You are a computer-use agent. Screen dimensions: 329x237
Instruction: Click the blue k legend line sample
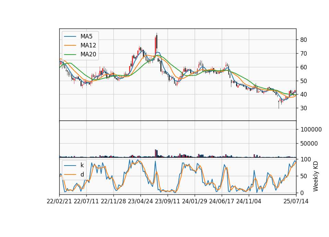coord(70,166)
